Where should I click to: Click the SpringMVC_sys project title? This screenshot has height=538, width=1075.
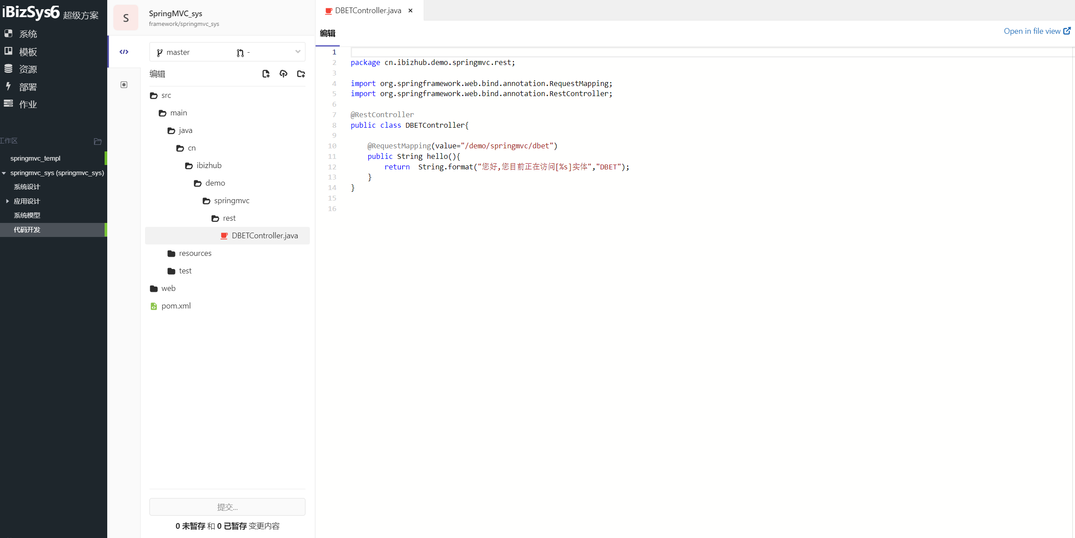coord(175,13)
